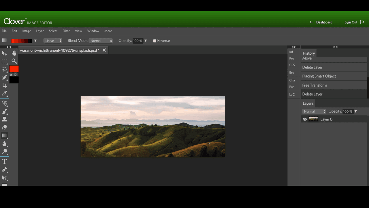Open the View menu
369x208 pixels.
(78, 31)
